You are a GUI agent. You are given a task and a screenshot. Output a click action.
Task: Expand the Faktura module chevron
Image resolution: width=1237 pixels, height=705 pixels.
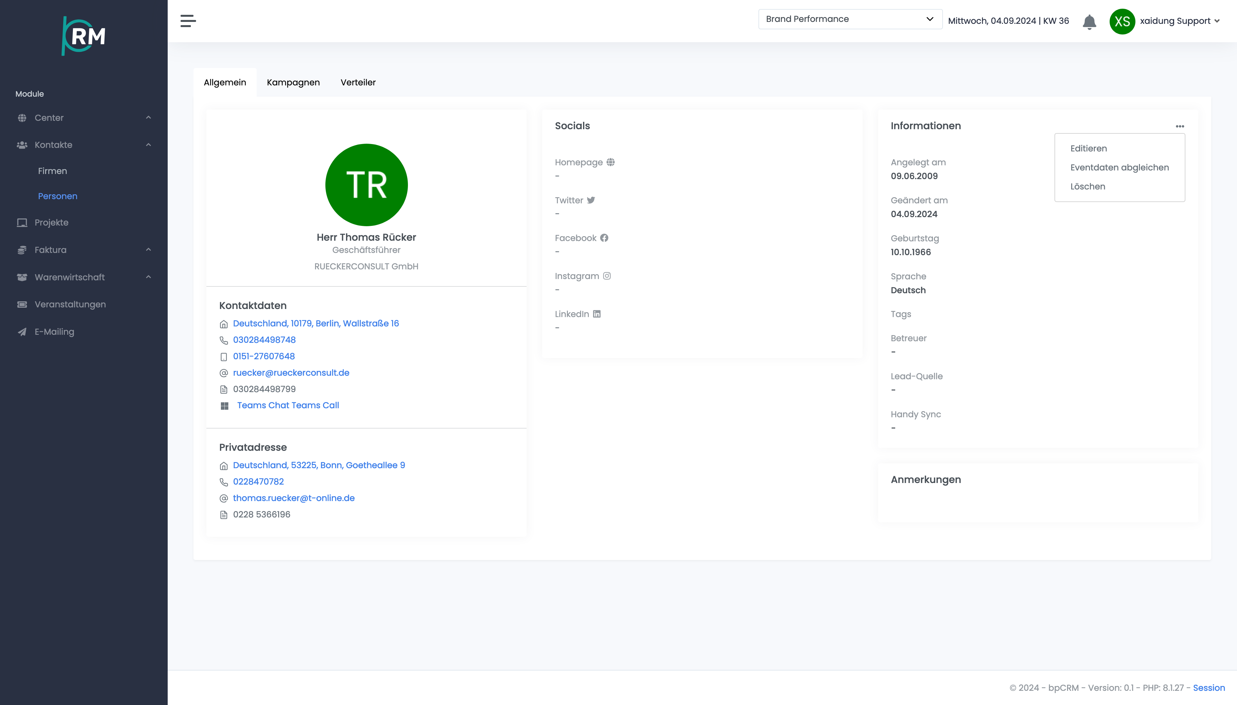click(148, 250)
